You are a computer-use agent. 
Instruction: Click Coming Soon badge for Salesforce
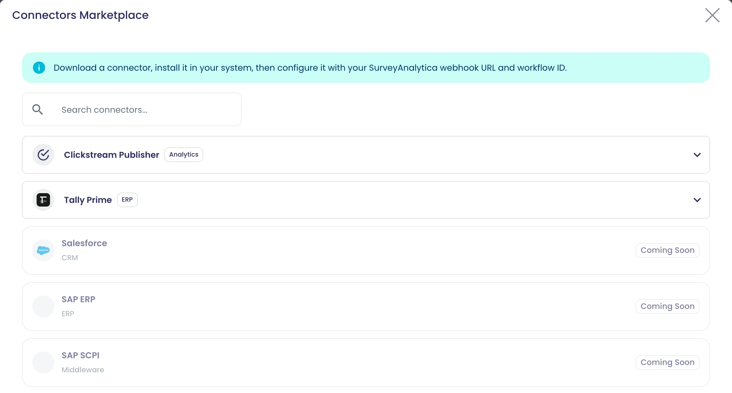pyautogui.click(x=667, y=250)
